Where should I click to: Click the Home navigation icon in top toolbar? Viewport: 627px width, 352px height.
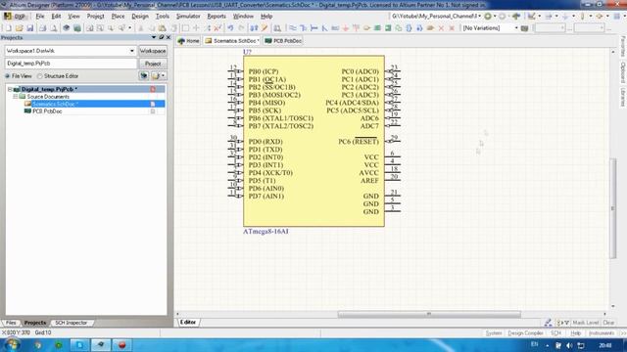point(516,17)
